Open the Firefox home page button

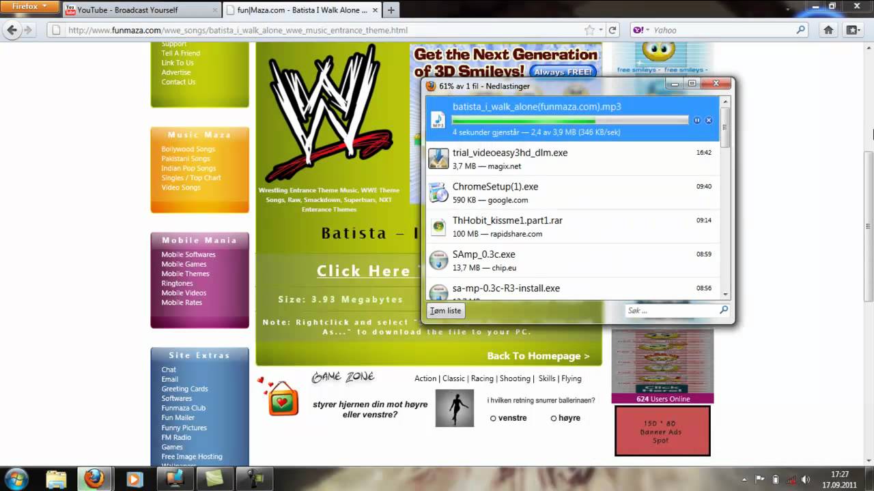pyautogui.click(x=828, y=30)
